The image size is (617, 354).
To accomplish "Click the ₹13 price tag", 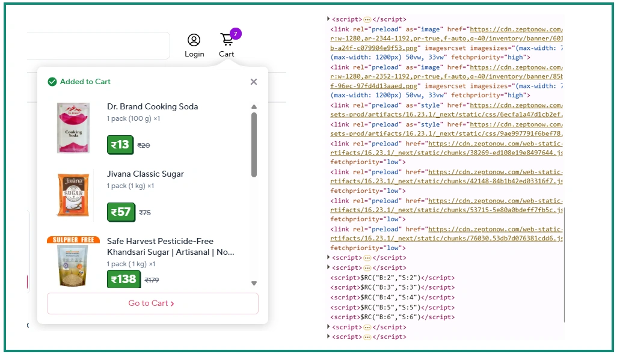I will (120, 145).
